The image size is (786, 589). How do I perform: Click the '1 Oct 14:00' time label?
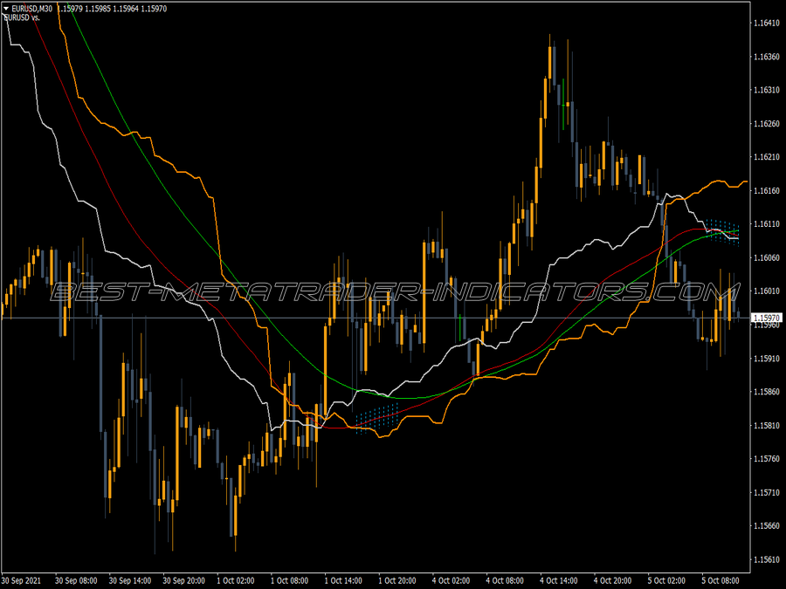coord(343,580)
